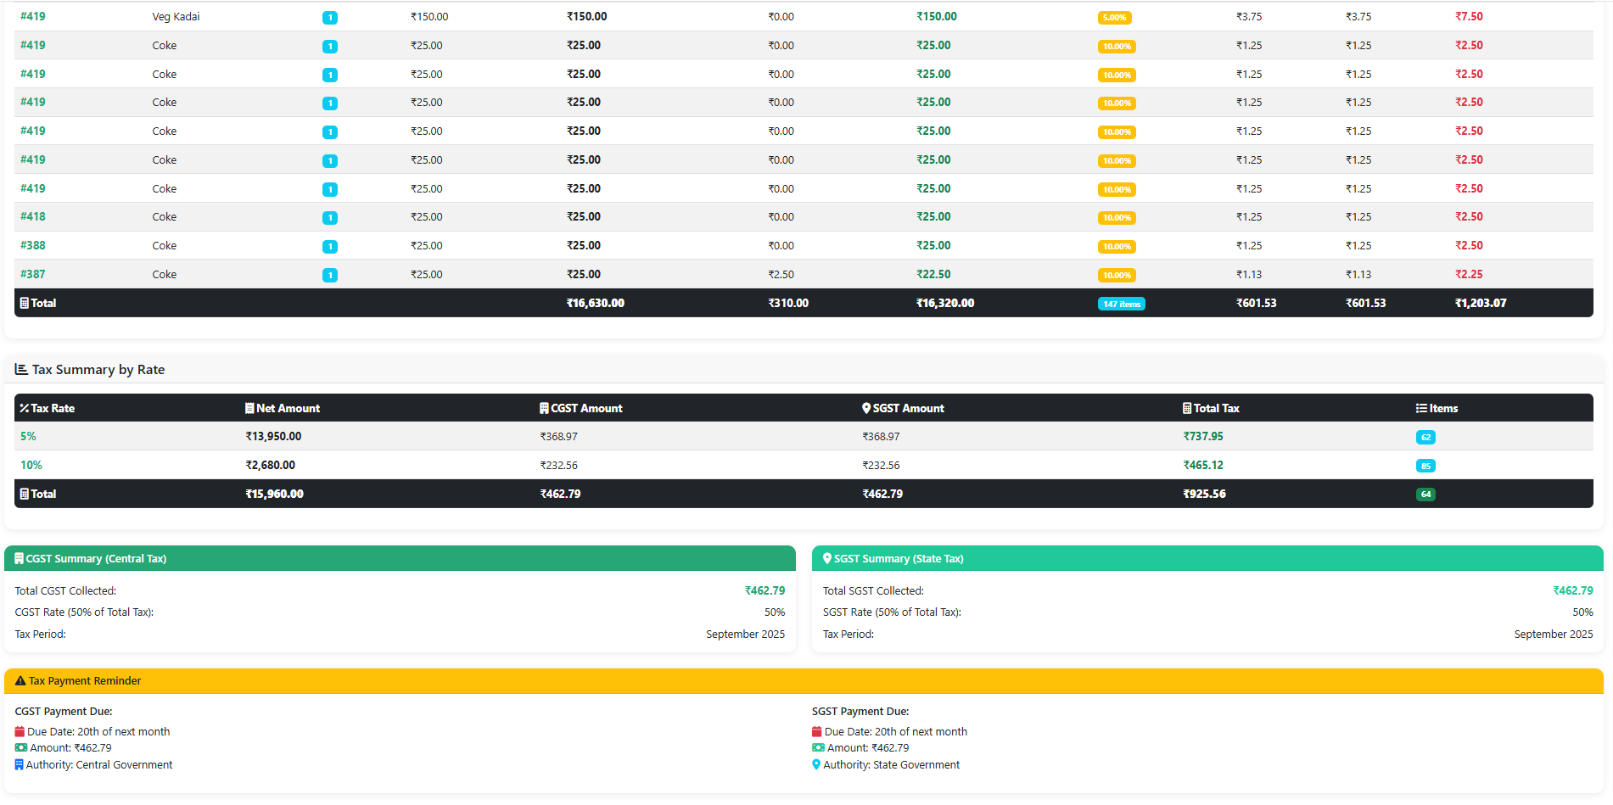
Task: Open order #419 for Veg Kadai
Action: coord(32,16)
